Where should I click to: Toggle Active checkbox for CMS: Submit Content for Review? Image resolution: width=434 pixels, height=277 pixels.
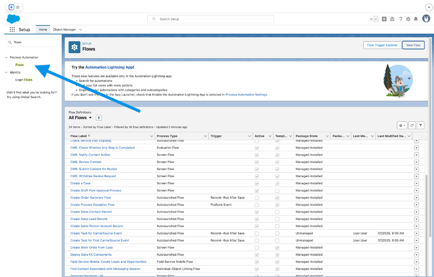[257, 169]
